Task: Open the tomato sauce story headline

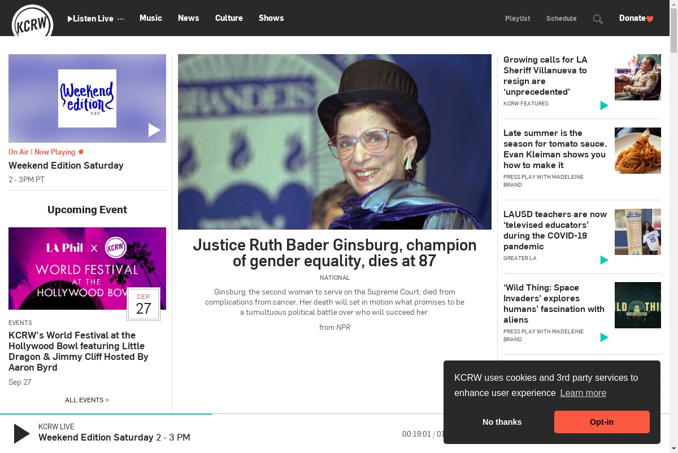Action: click(555, 149)
